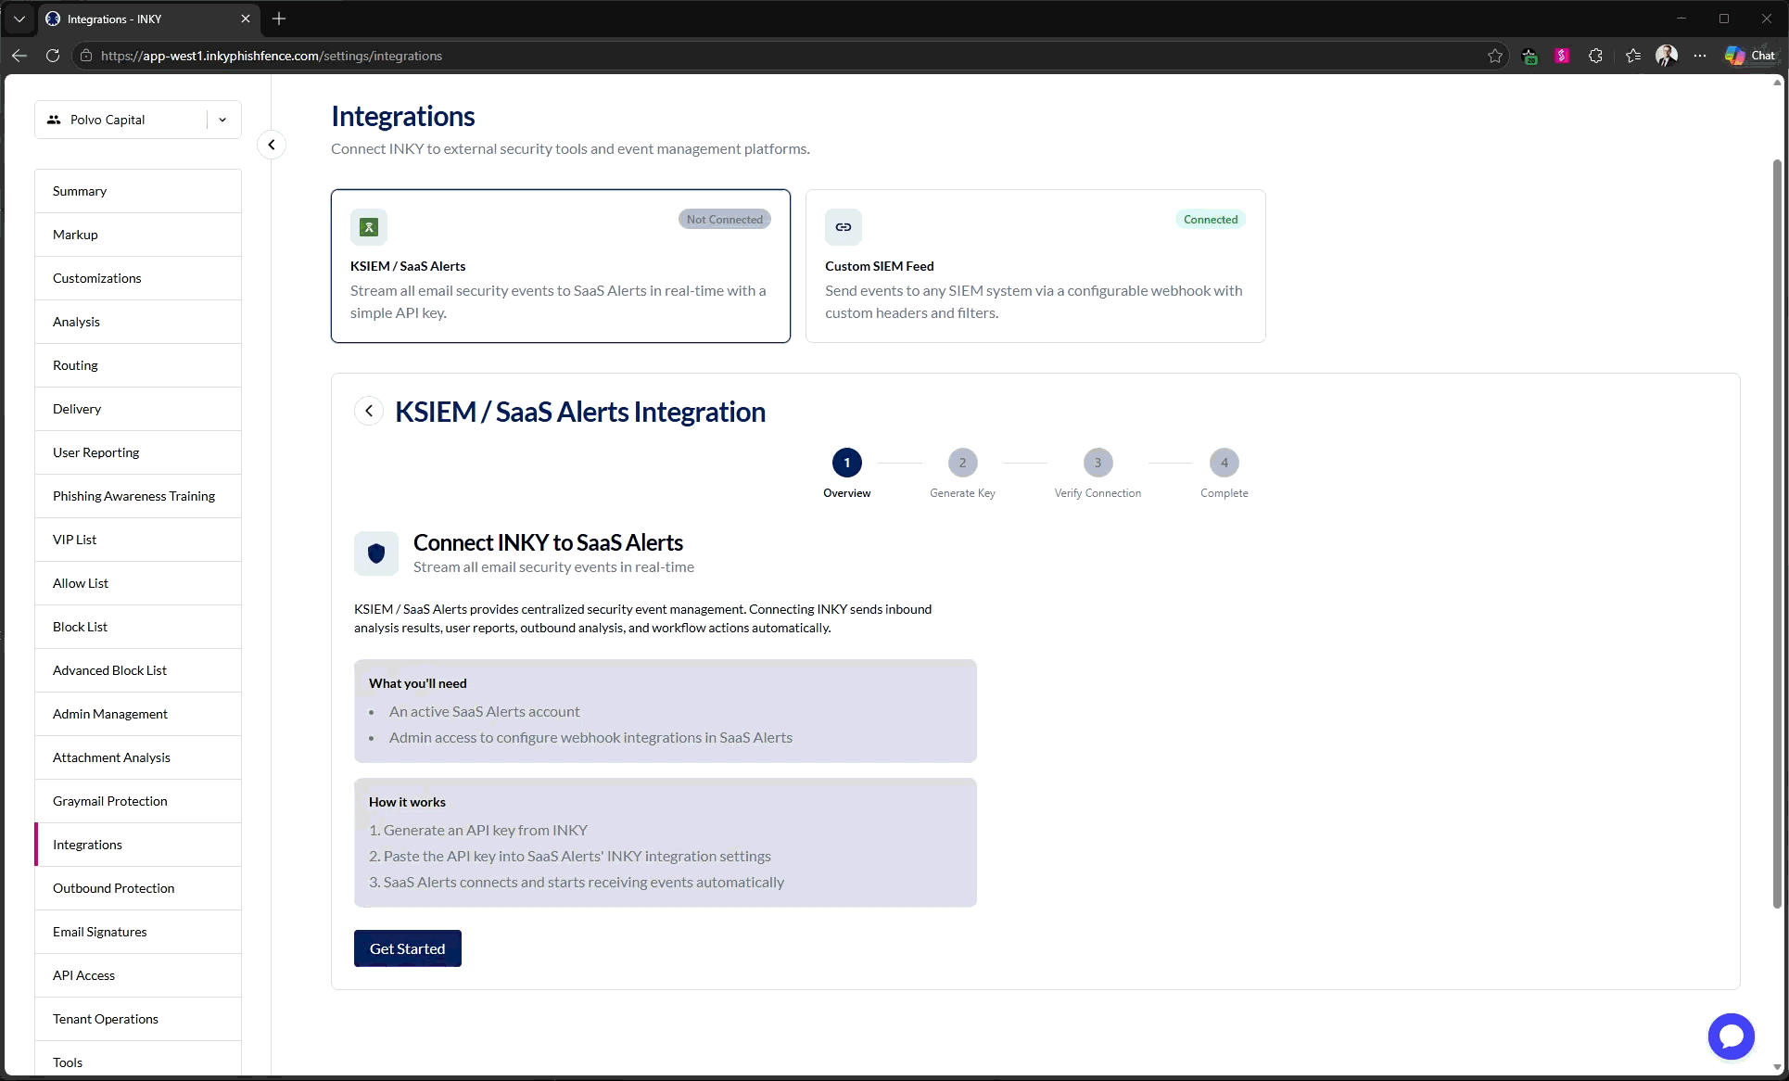Click the browser back arrow
The image size is (1789, 1081).
(19, 56)
